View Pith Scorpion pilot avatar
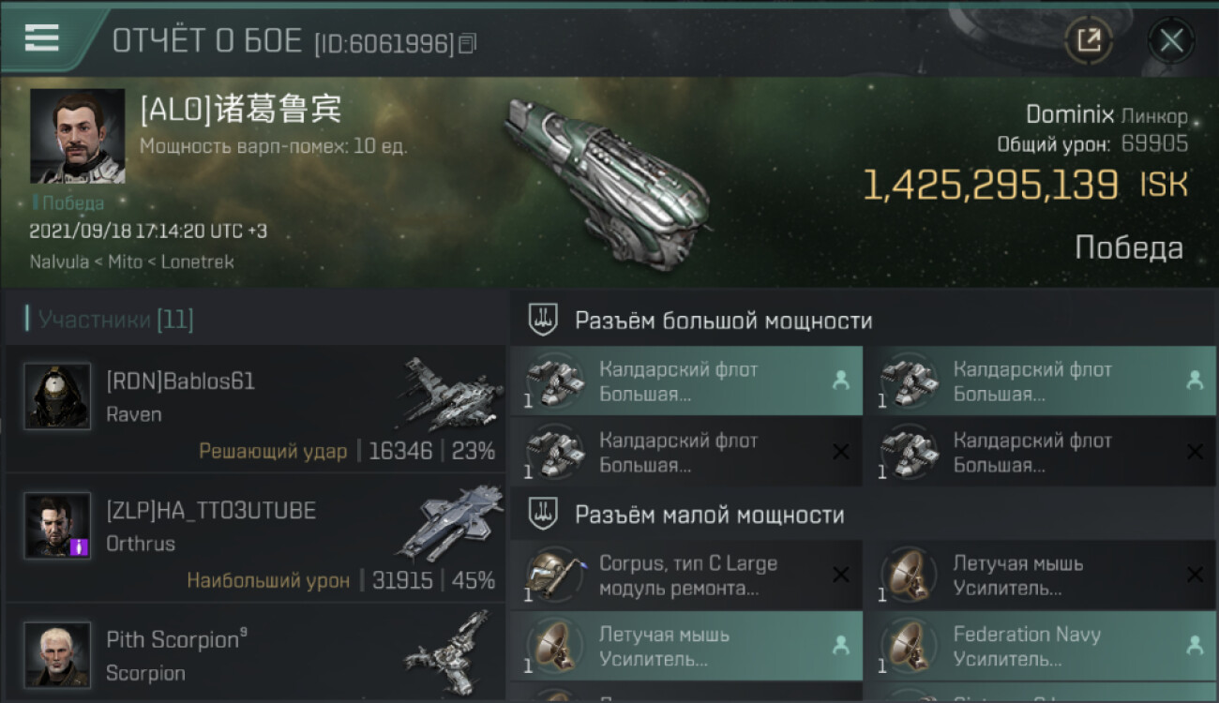Image resolution: width=1219 pixels, height=703 pixels. pyautogui.click(x=57, y=654)
